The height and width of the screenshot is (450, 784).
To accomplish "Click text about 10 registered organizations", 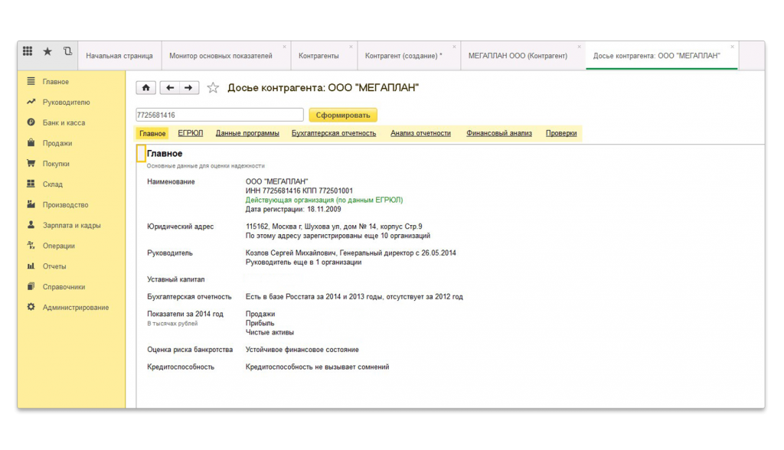I will [338, 236].
